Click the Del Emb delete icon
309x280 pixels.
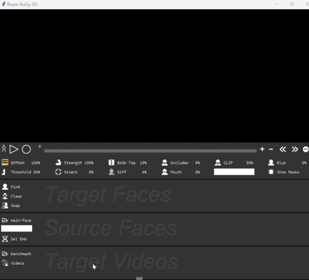tap(5, 239)
